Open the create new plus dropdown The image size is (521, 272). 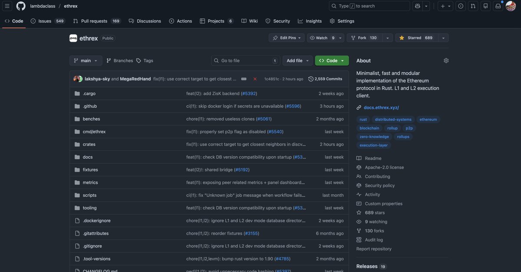pyautogui.click(x=445, y=6)
